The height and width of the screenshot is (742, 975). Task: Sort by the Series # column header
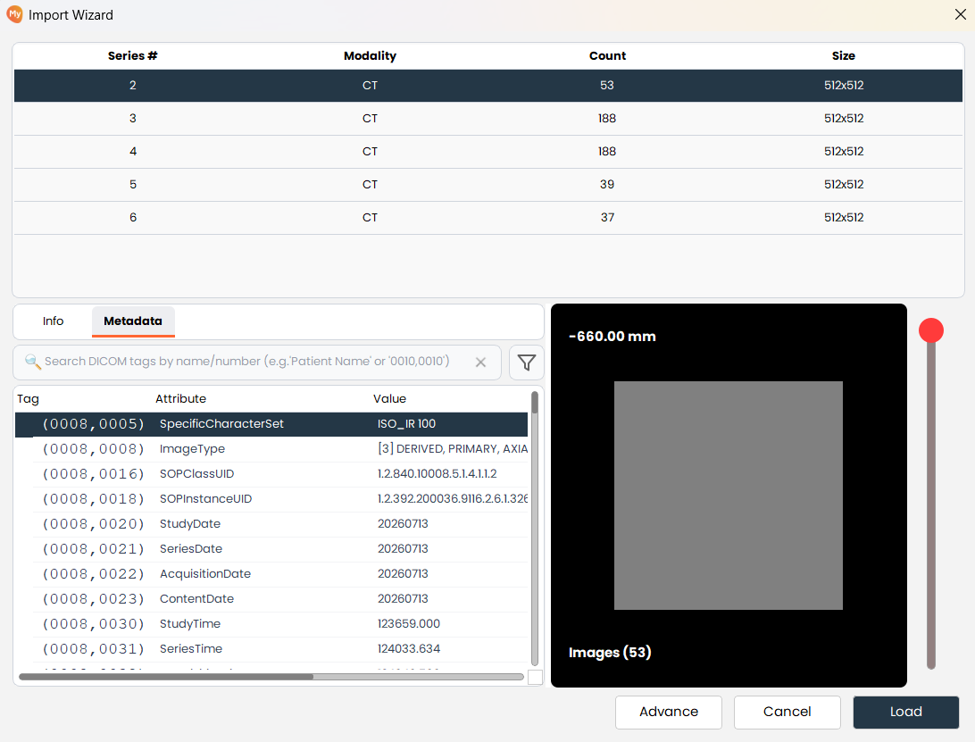click(x=132, y=56)
